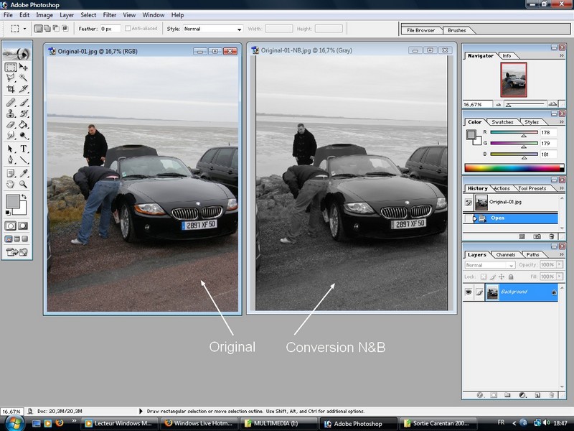Open the Layers panel flyout menu
This screenshot has width=574, height=431.
tap(562, 254)
